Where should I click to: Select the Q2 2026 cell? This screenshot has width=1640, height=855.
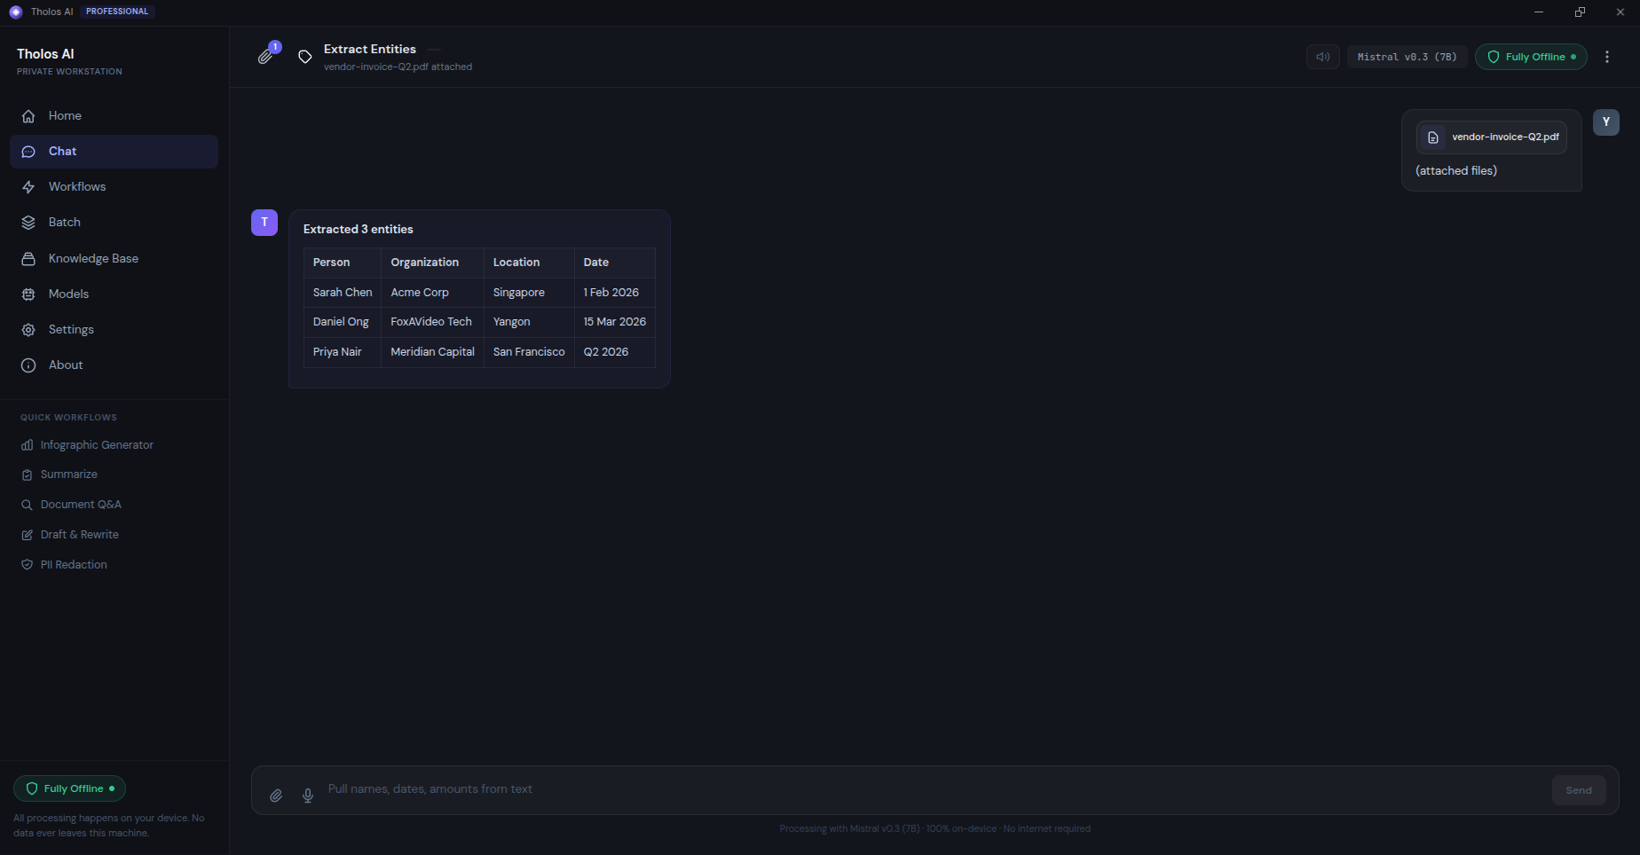[615, 352]
